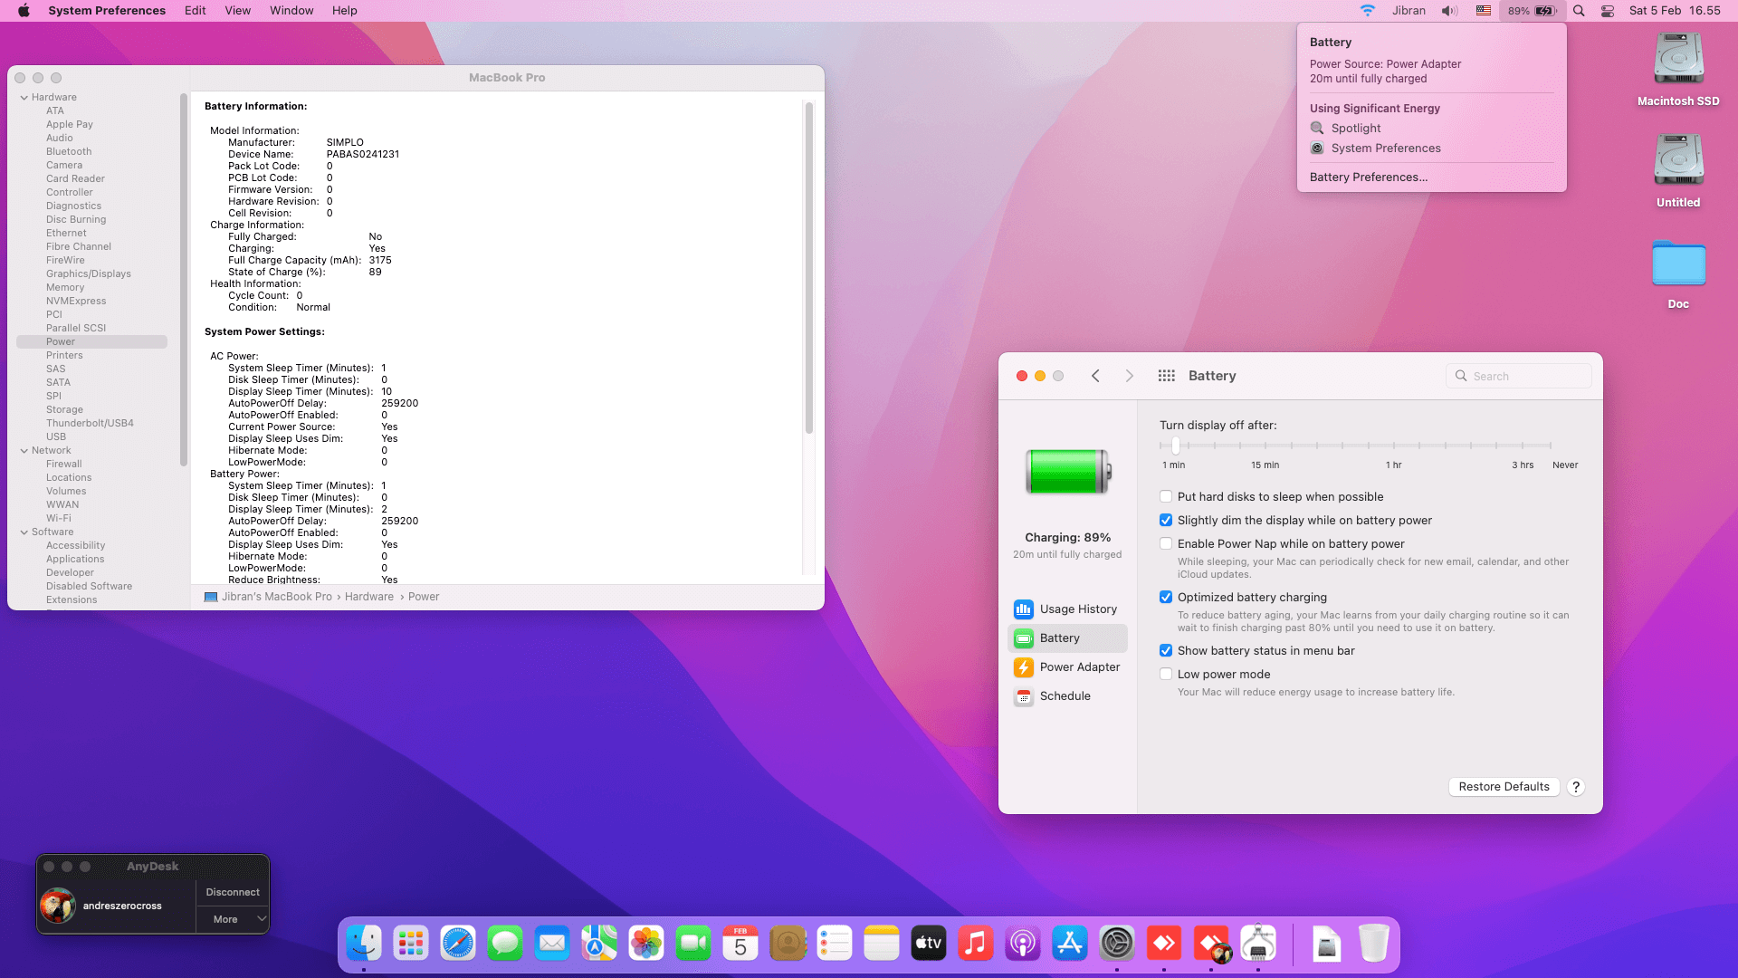
Task: Select Graphics/Displays in hardware list
Action: 89,274
